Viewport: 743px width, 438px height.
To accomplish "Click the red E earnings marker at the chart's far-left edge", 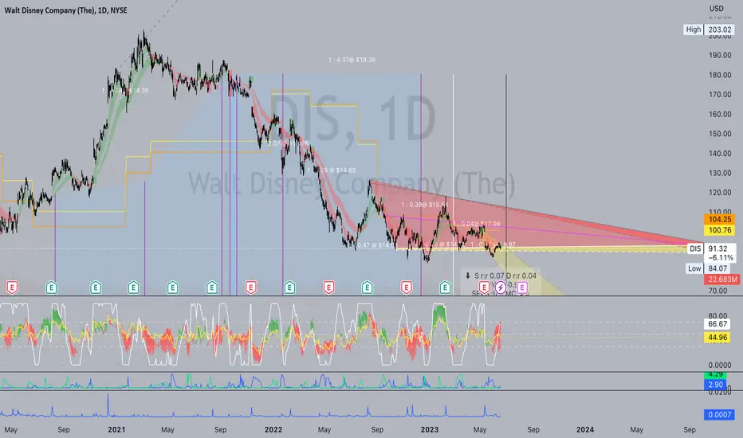I will [12, 287].
